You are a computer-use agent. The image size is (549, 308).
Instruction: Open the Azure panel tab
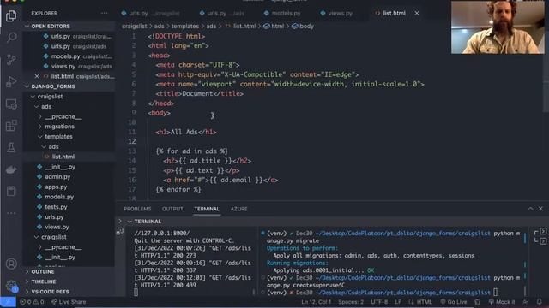tap(238, 209)
